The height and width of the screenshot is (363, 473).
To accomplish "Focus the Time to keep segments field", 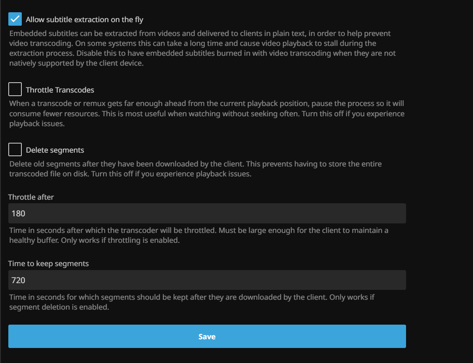I will [x=207, y=280].
